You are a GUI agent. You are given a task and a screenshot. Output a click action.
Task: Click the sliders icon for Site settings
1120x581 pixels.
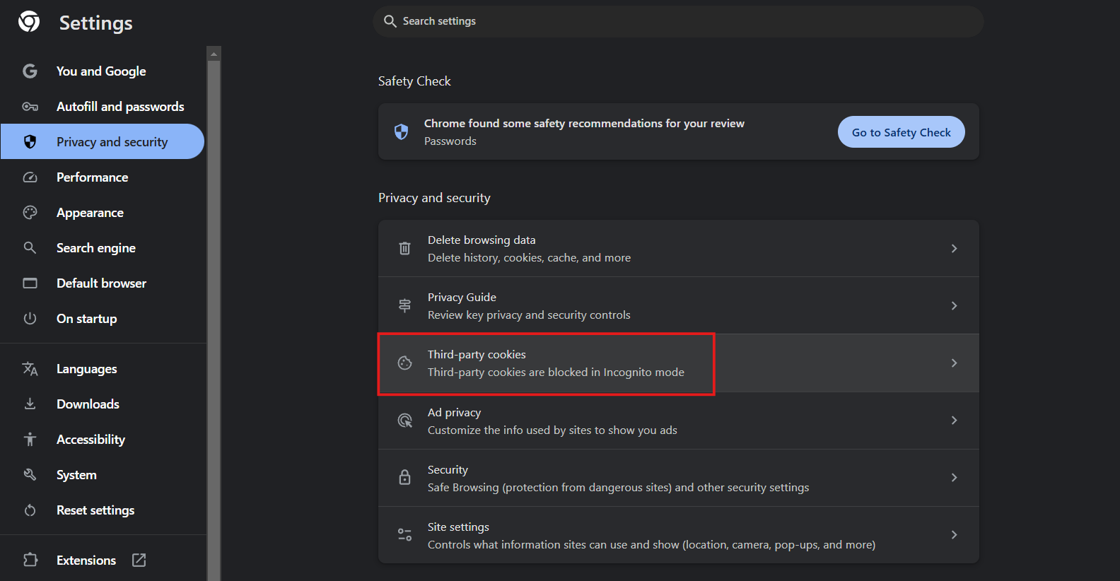point(404,535)
